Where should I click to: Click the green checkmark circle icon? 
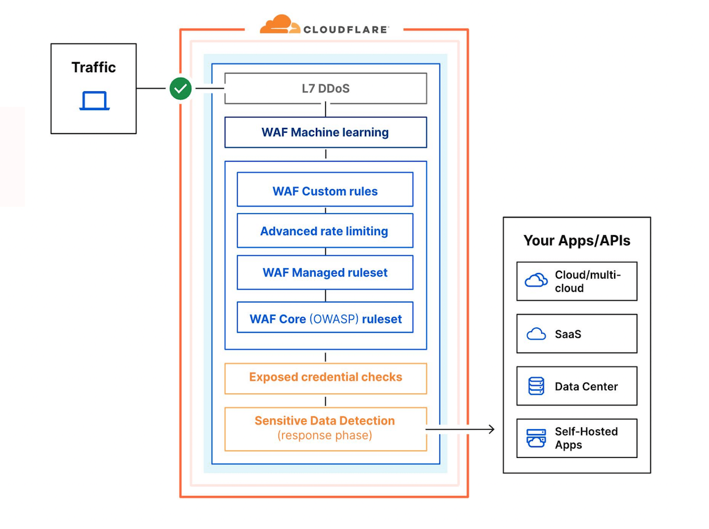coord(181,89)
